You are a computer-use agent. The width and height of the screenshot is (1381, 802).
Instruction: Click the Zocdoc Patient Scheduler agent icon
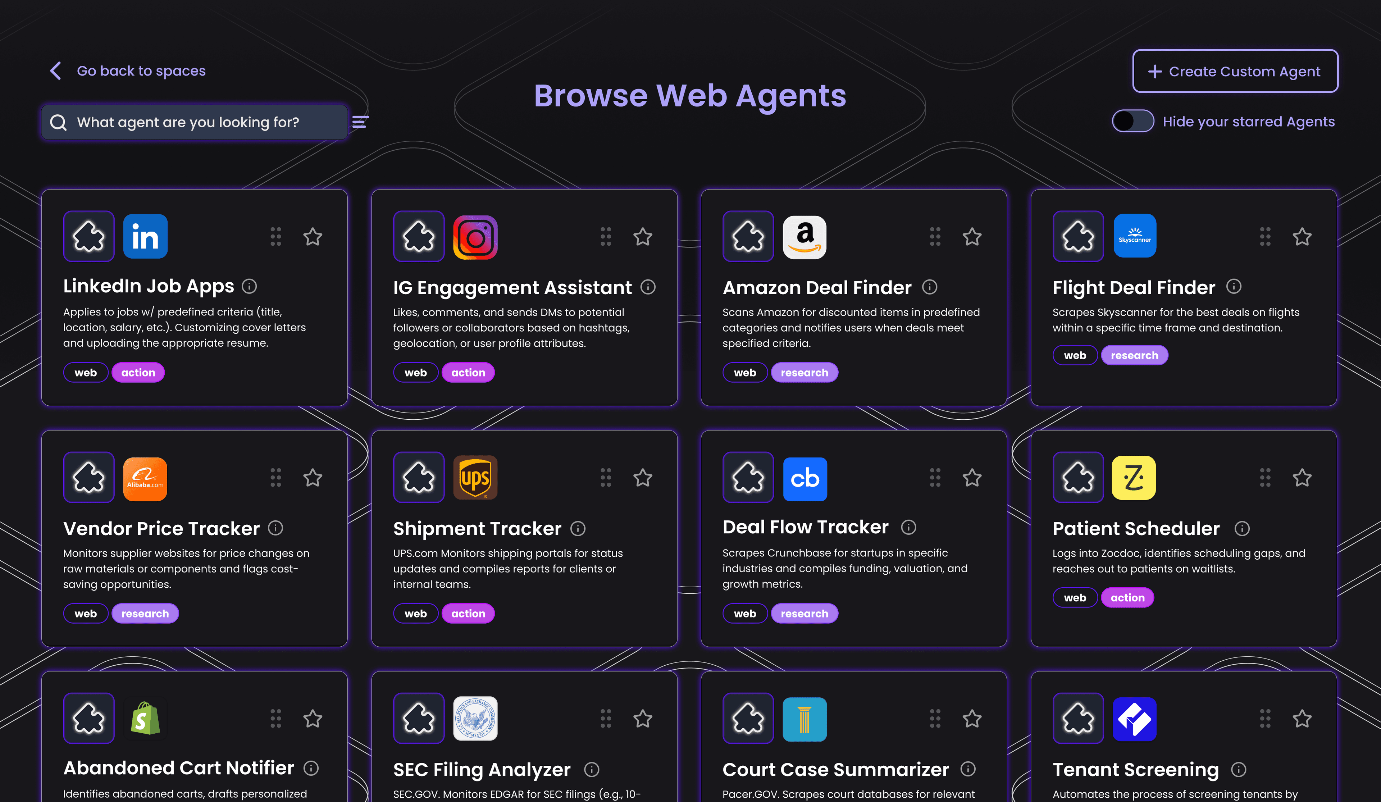point(1134,477)
